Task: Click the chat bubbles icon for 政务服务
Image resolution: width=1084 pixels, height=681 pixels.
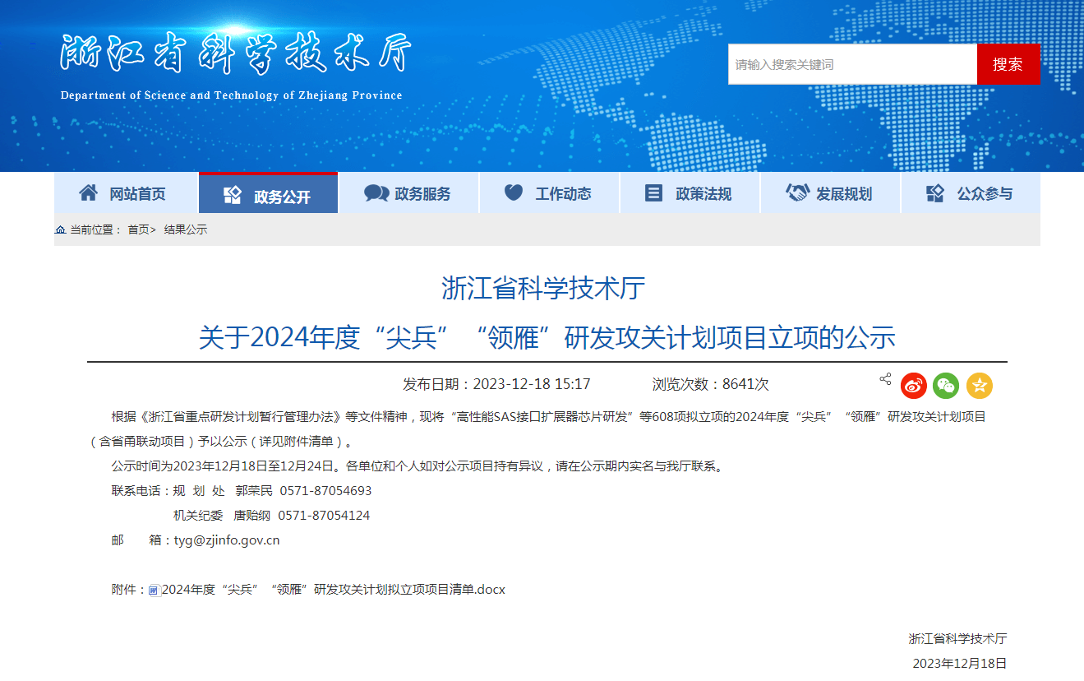Action: point(376,193)
